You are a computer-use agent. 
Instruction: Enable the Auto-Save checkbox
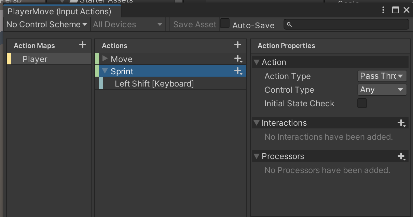[225, 24]
